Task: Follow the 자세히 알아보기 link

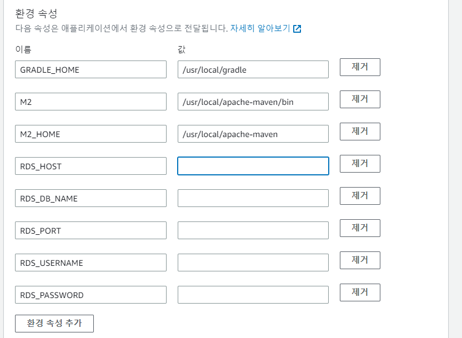Action: coord(260,28)
